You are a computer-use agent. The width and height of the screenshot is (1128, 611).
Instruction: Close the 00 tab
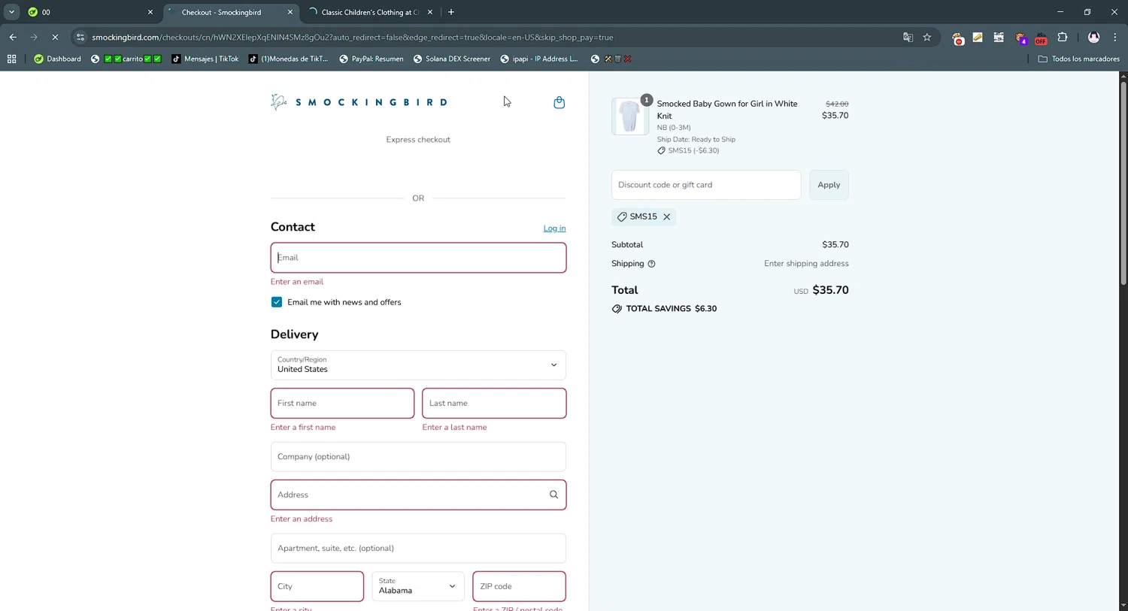coord(150,12)
